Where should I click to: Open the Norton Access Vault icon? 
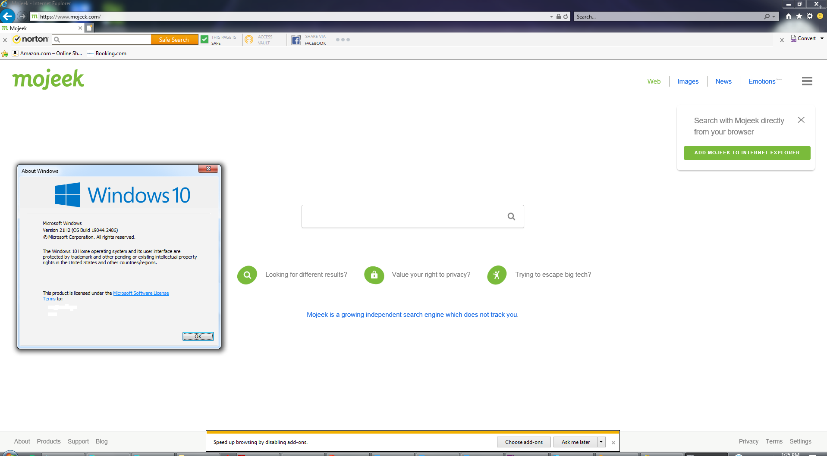coord(249,40)
